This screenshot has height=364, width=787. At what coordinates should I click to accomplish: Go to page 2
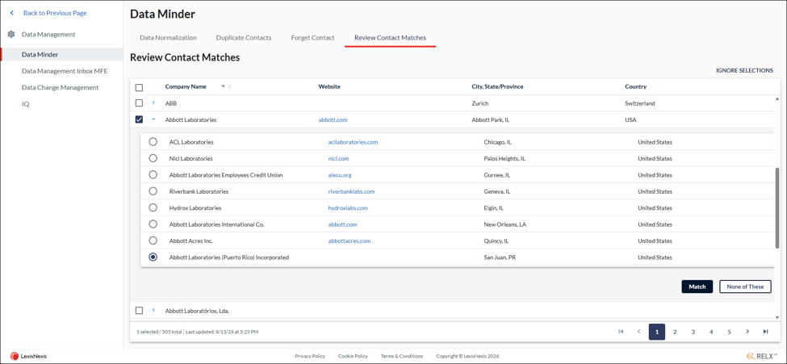click(x=675, y=332)
